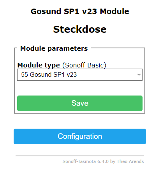The width and height of the screenshot is (155, 177).
Task: Click the 'Module parameters' legend
Action: coord(54,48)
